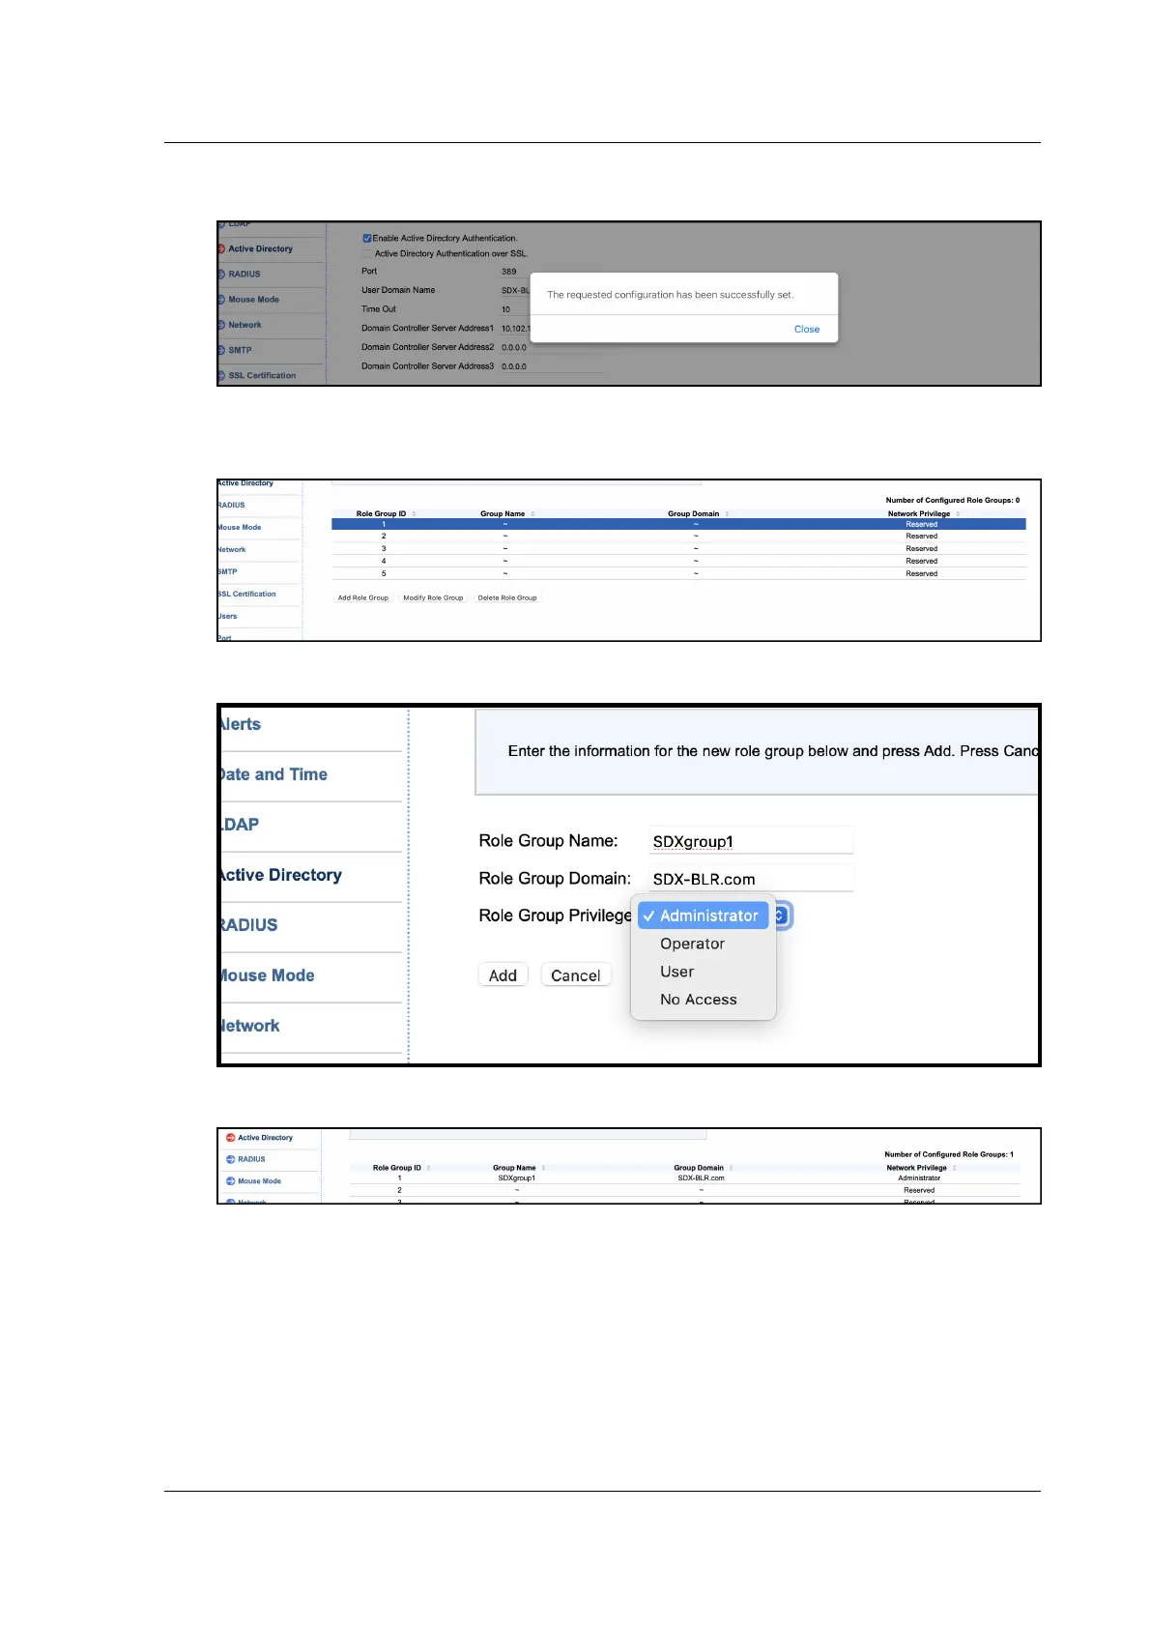Click the blue Mouse Mode arrow icon in the SDXgroup1 table screenshot

pos(230,1181)
